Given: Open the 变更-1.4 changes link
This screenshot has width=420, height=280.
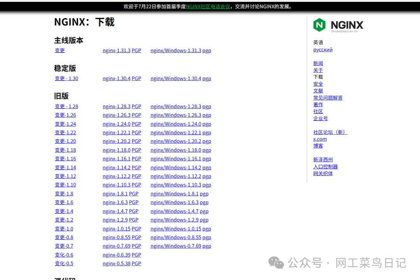Looking at the screenshot, I should click(x=64, y=211).
